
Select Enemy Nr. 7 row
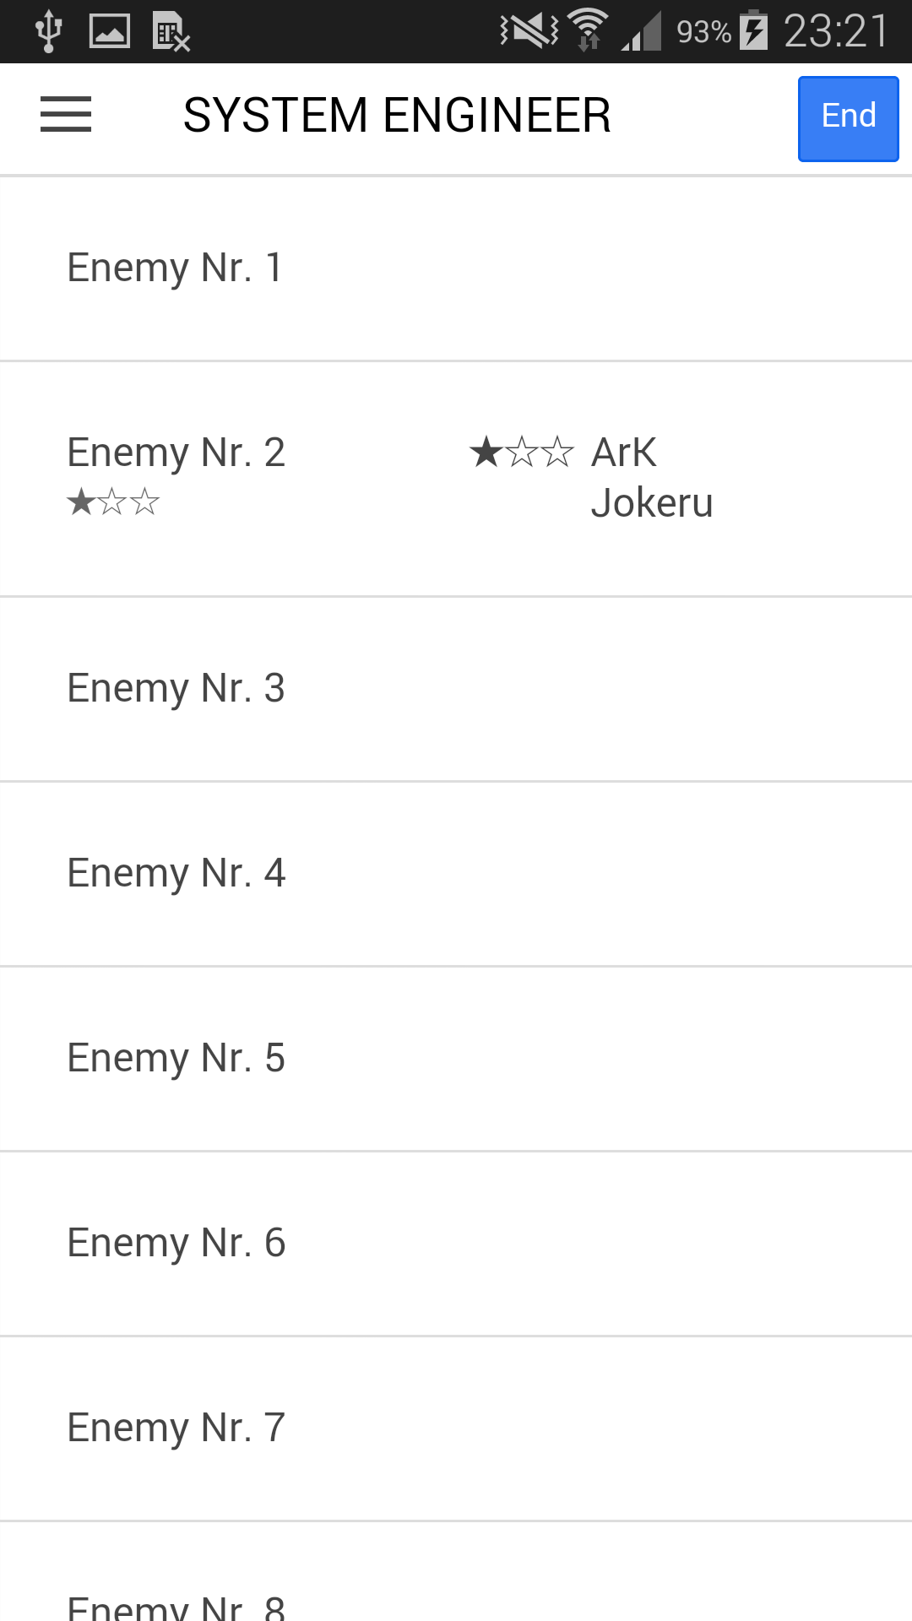pos(456,1429)
